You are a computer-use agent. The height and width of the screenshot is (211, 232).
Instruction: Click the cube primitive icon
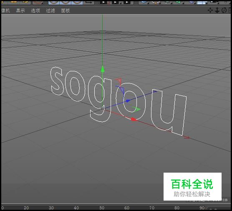pos(144,2)
